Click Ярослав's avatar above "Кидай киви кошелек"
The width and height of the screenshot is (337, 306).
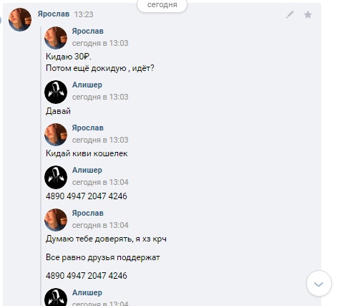tap(56, 135)
